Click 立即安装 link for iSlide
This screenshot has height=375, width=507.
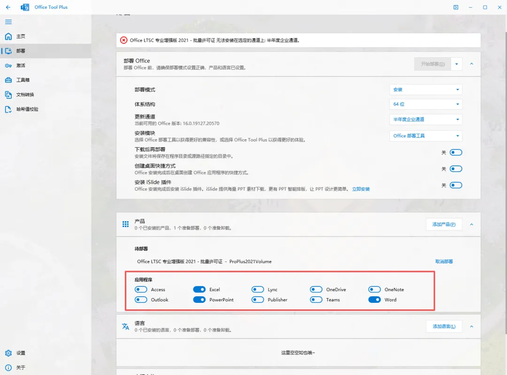click(361, 189)
